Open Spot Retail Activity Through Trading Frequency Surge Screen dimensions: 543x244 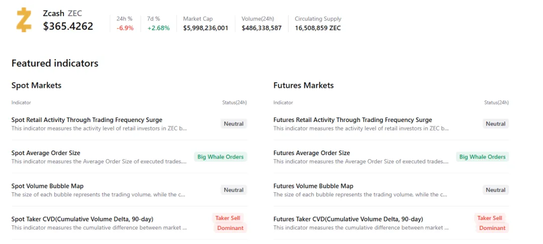[86, 120]
